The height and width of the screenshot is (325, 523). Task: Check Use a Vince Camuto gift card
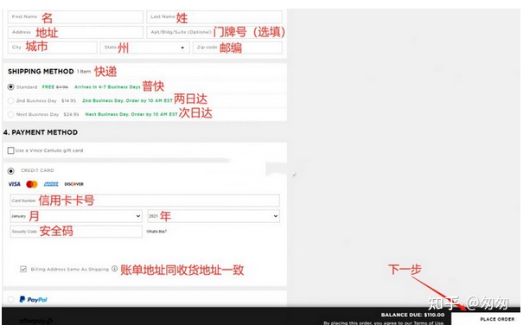(10, 150)
